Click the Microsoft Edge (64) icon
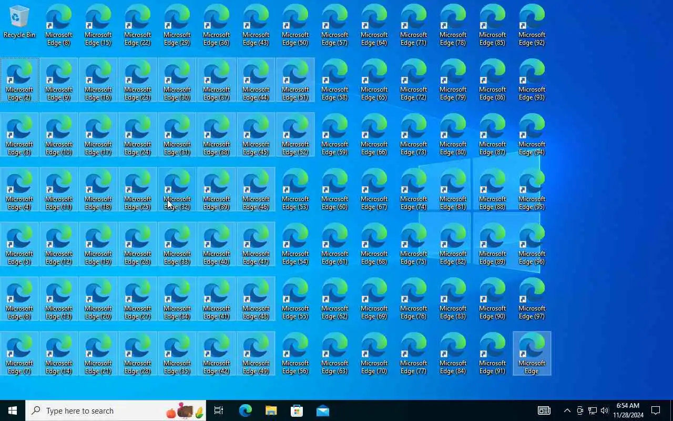Image resolution: width=673 pixels, height=421 pixels. point(374,25)
